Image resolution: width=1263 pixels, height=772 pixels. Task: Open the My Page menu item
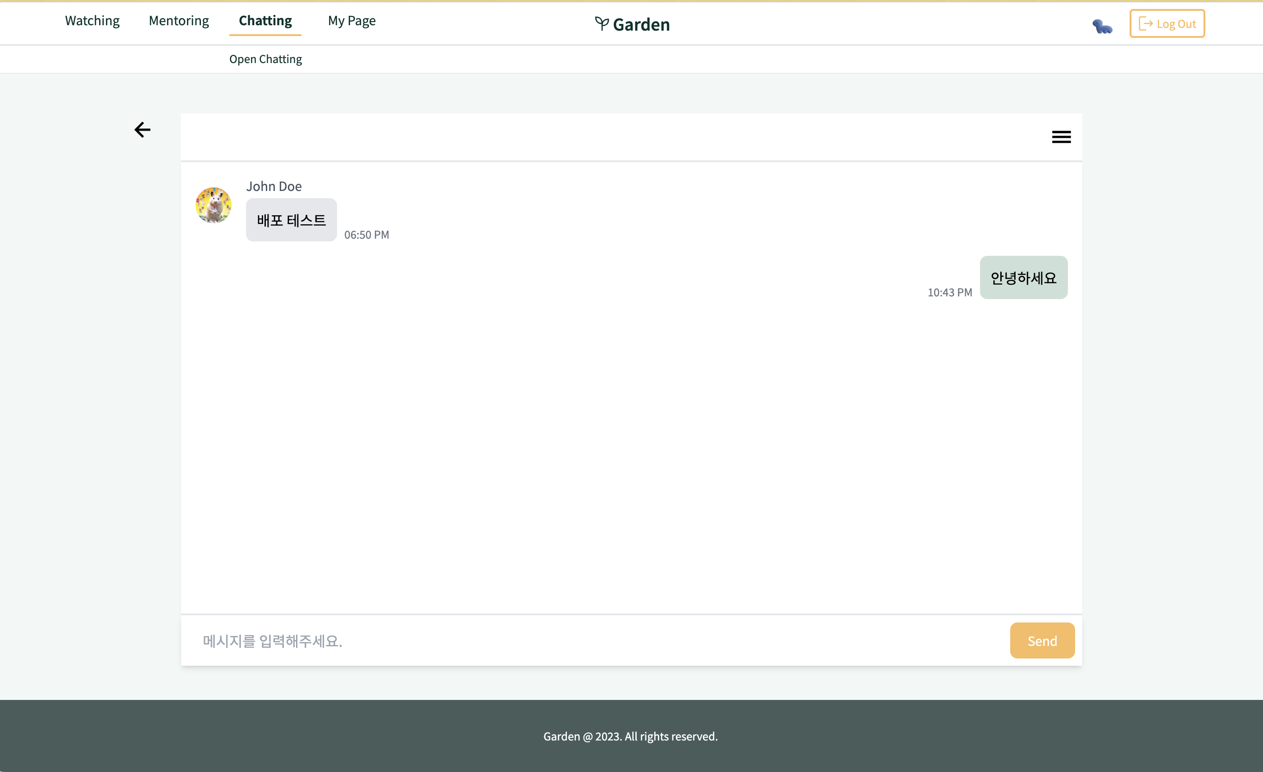pos(351,20)
